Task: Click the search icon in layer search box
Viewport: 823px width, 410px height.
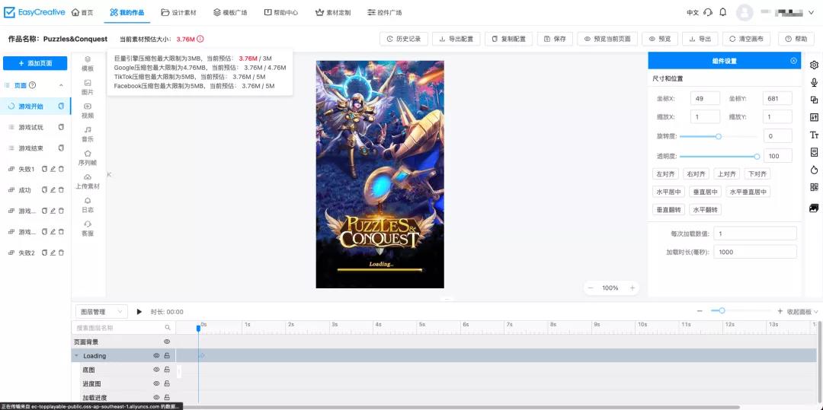Action: point(168,328)
